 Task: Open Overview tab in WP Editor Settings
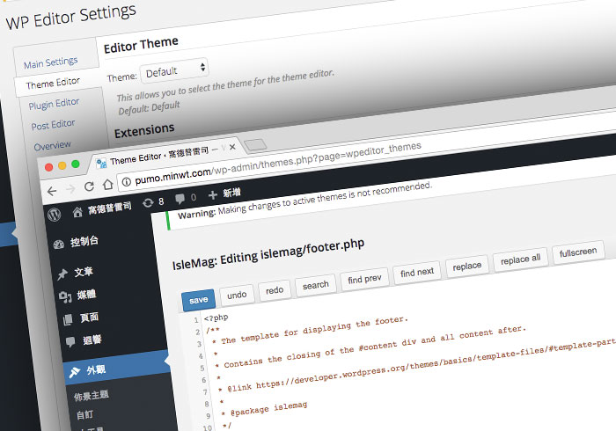click(x=52, y=146)
